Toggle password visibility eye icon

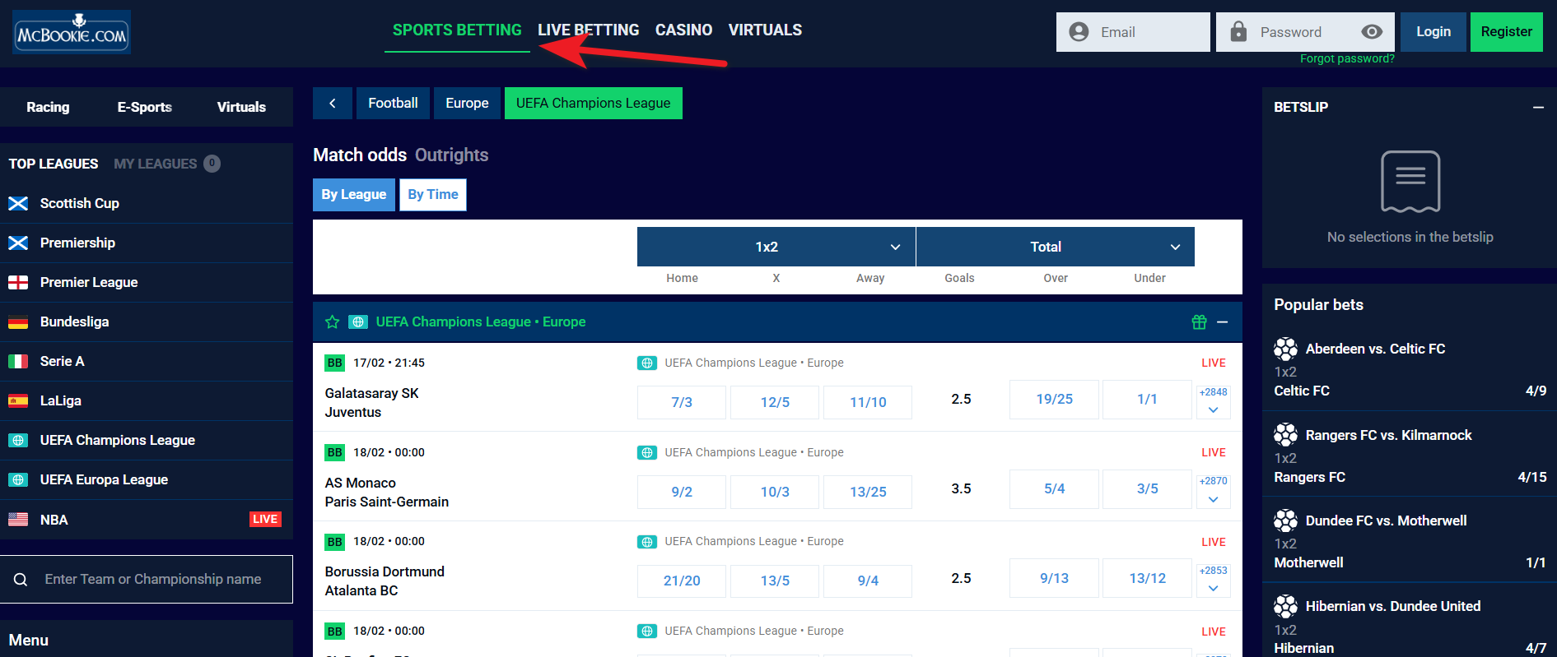point(1371,32)
